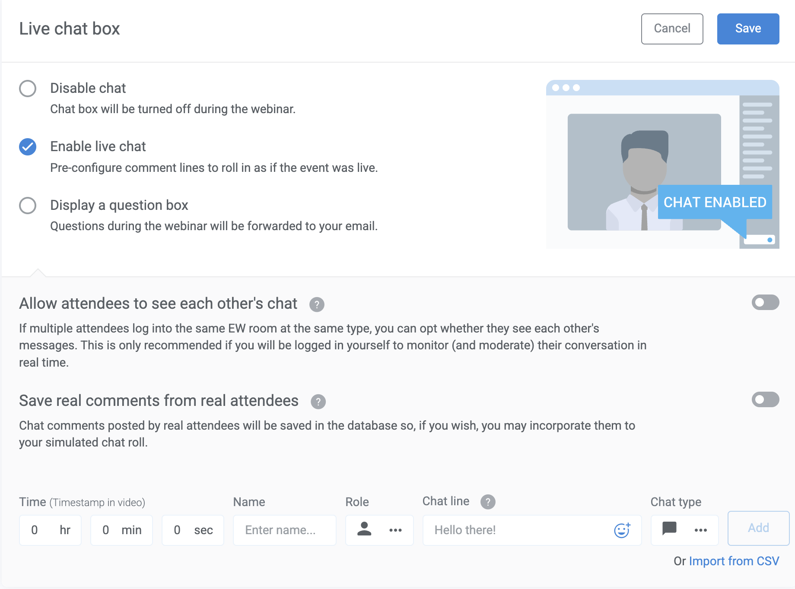The width and height of the screenshot is (795, 589).
Task: Select the Disable chat option
Action: (x=27, y=88)
